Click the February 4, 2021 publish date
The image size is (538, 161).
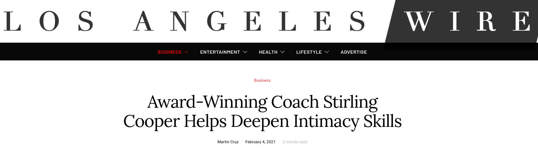coord(260,142)
